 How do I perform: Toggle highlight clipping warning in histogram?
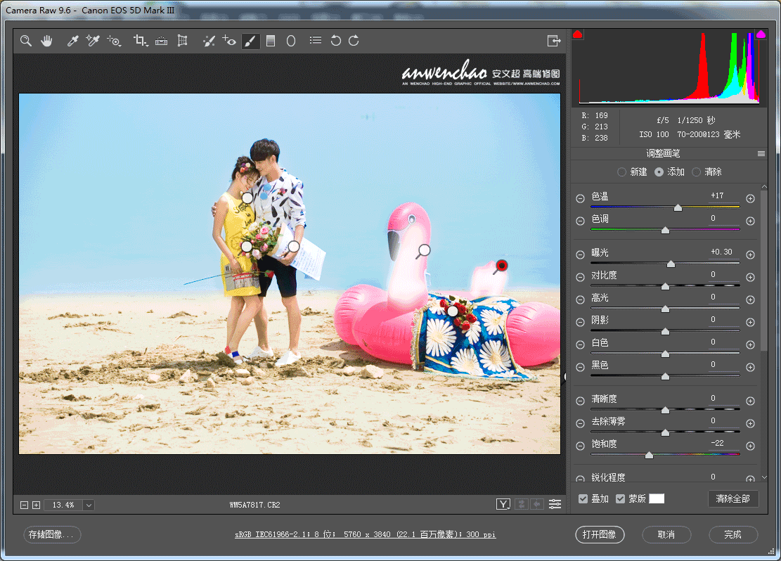click(761, 34)
